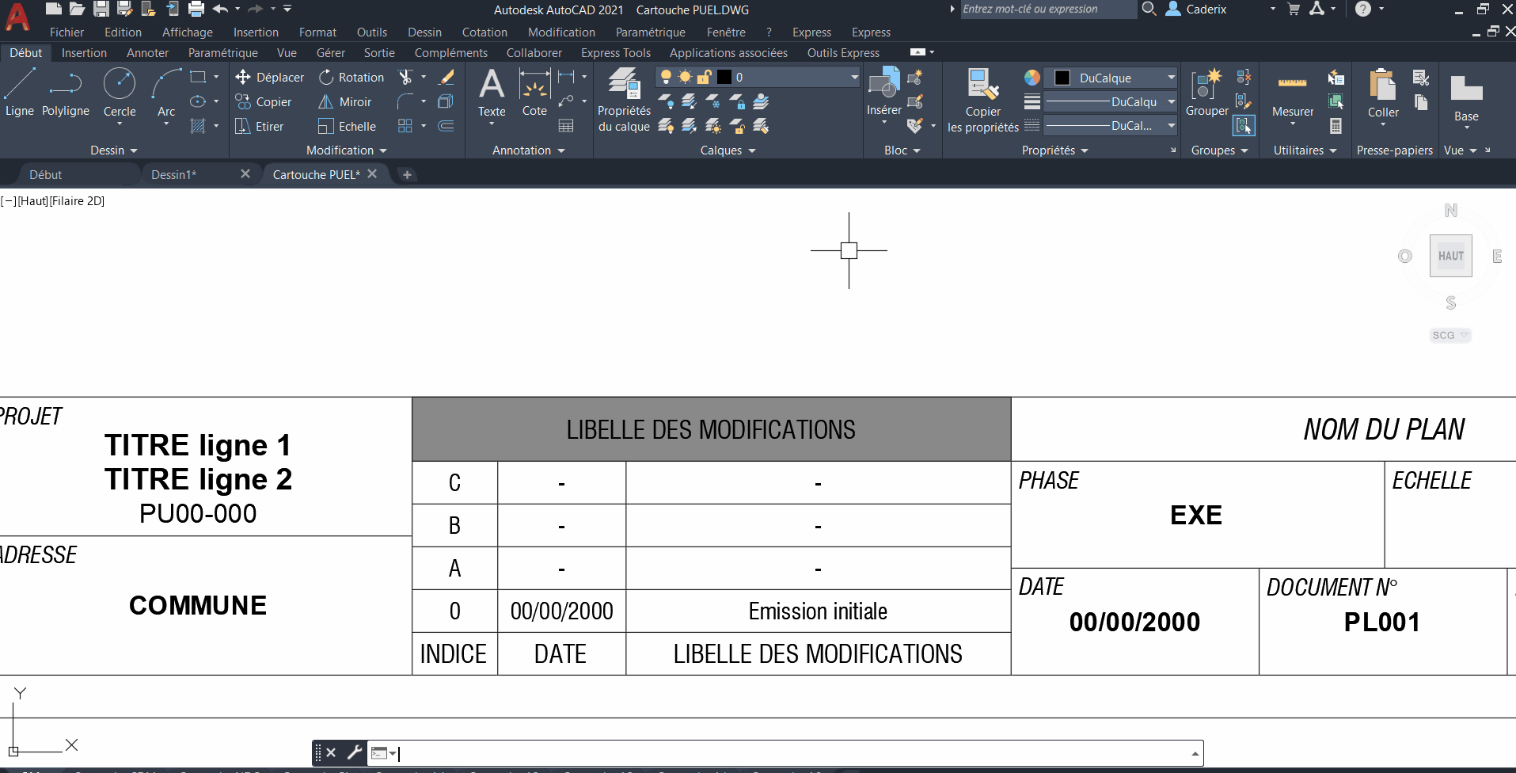This screenshot has height=773, width=1516.
Task: Select the Rotation tool
Action: 351,77
